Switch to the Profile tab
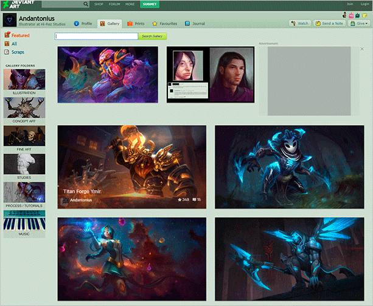373x306 pixels. (83, 23)
